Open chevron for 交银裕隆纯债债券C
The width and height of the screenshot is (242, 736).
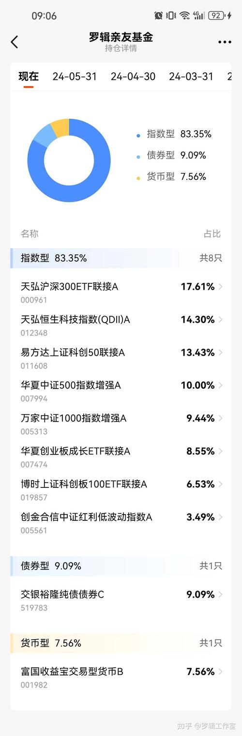tap(221, 594)
